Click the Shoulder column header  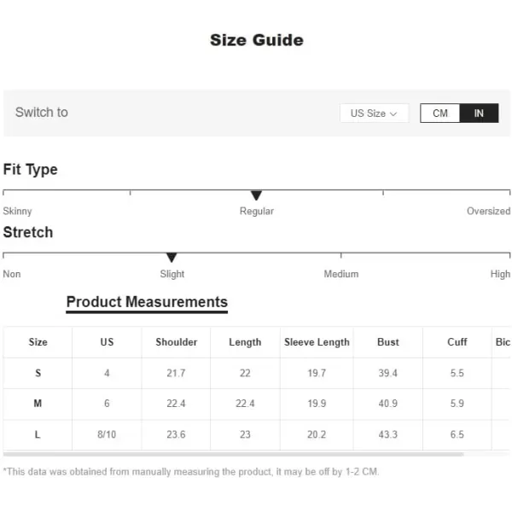177,342
